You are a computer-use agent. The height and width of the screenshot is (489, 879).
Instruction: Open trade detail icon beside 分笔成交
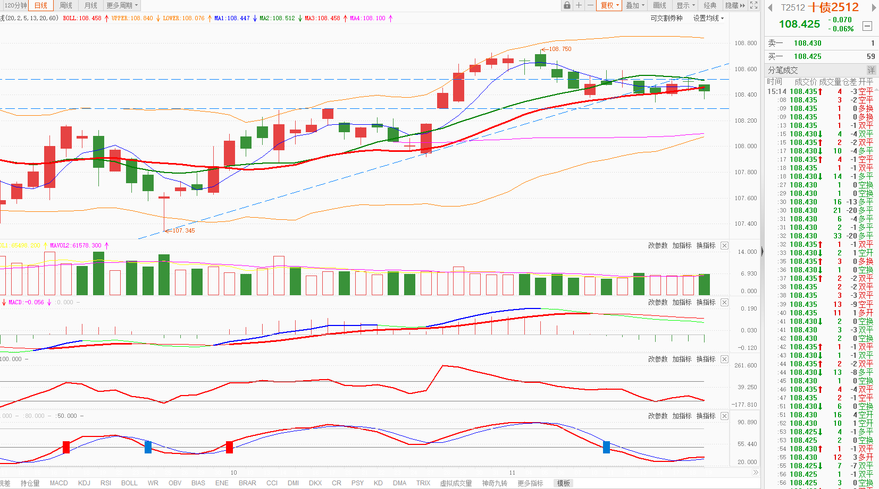tap(871, 70)
